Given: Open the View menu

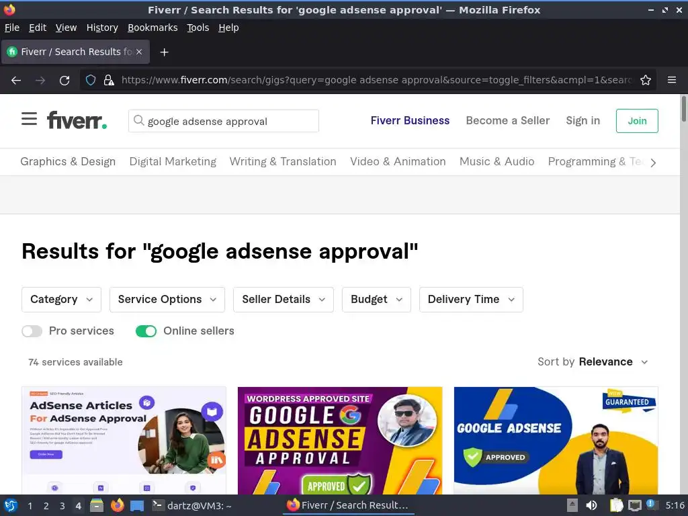Looking at the screenshot, I should point(67,28).
